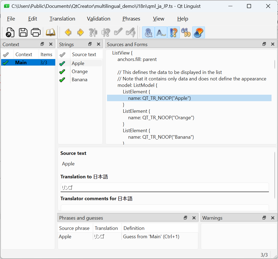This screenshot has height=259, width=278.
Task: Toggle ending punctuation validation icon
Action: pyautogui.click(x=173, y=32)
